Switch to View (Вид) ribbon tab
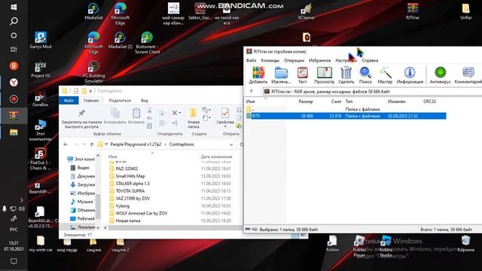The width and height of the screenshot is (482, 271). point(144,100)
